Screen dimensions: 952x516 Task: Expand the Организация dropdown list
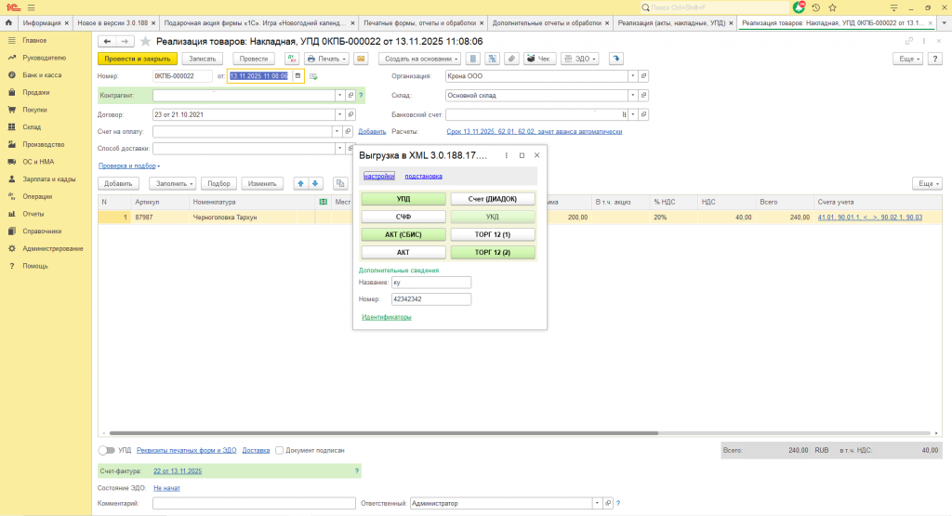pos(632,76)
